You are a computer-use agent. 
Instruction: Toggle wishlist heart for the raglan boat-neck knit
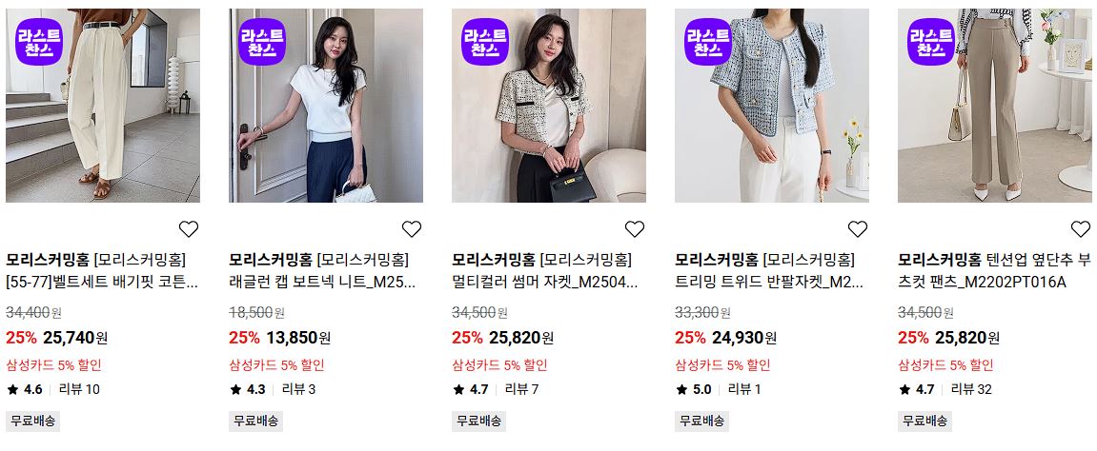[x=412, y=228]
